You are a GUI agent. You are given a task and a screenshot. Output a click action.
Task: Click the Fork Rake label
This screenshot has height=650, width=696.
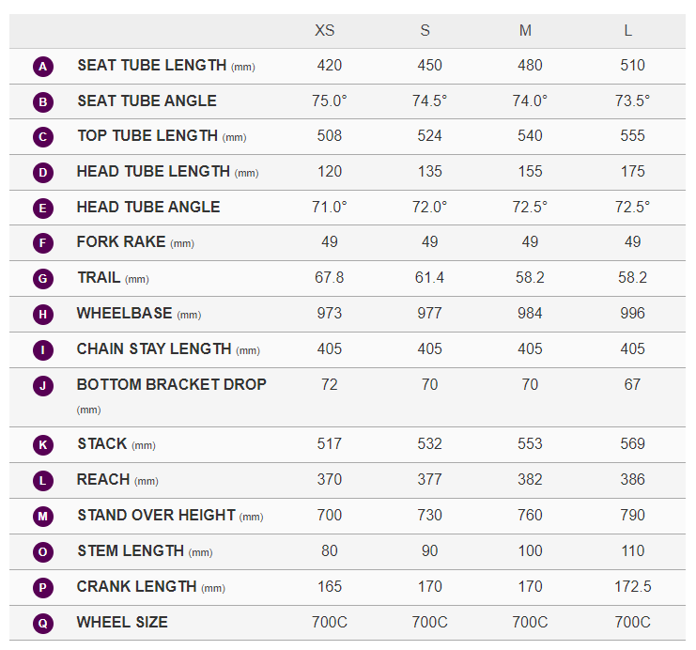pos(121,242)
